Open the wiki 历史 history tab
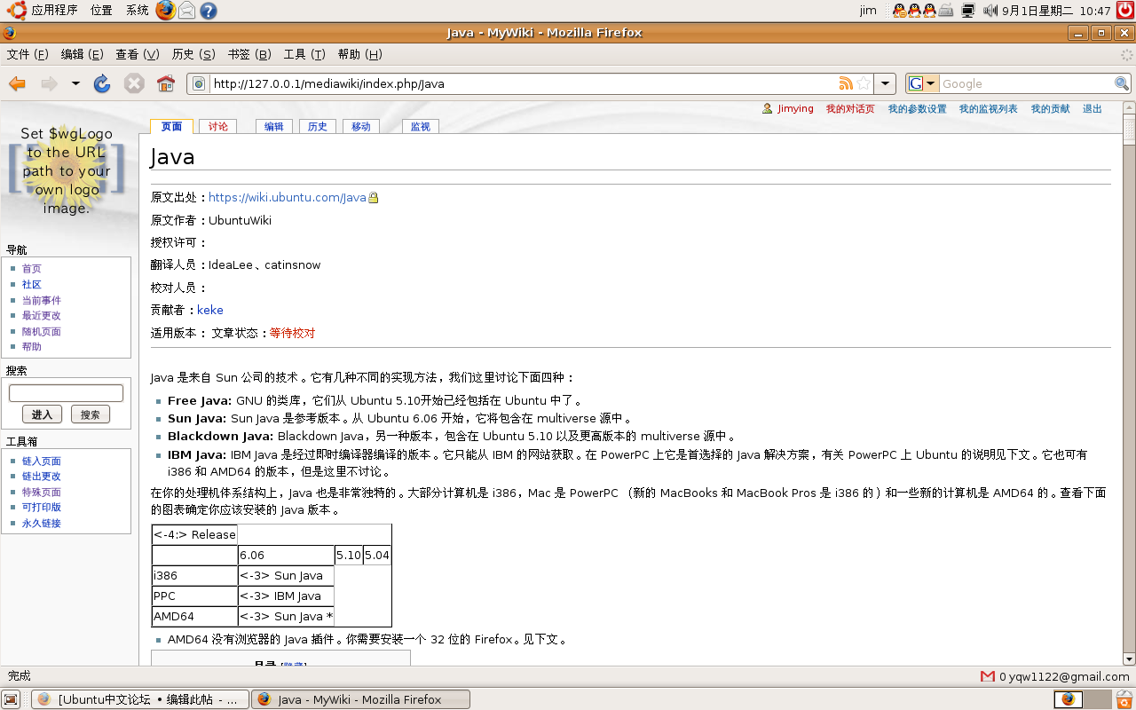The width and height of the screenshot is (1136, 710). [x=318, y=126]
